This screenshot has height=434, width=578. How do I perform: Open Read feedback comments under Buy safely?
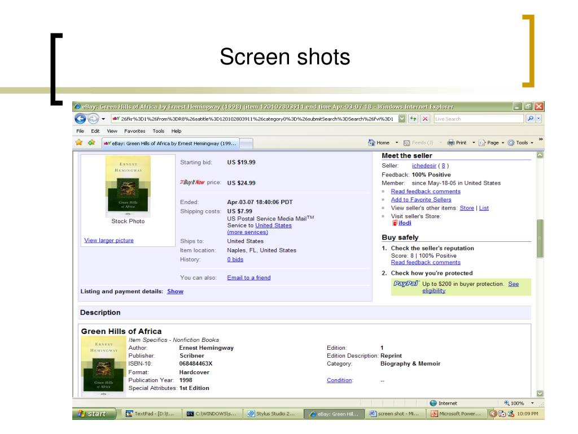(426, 262)
